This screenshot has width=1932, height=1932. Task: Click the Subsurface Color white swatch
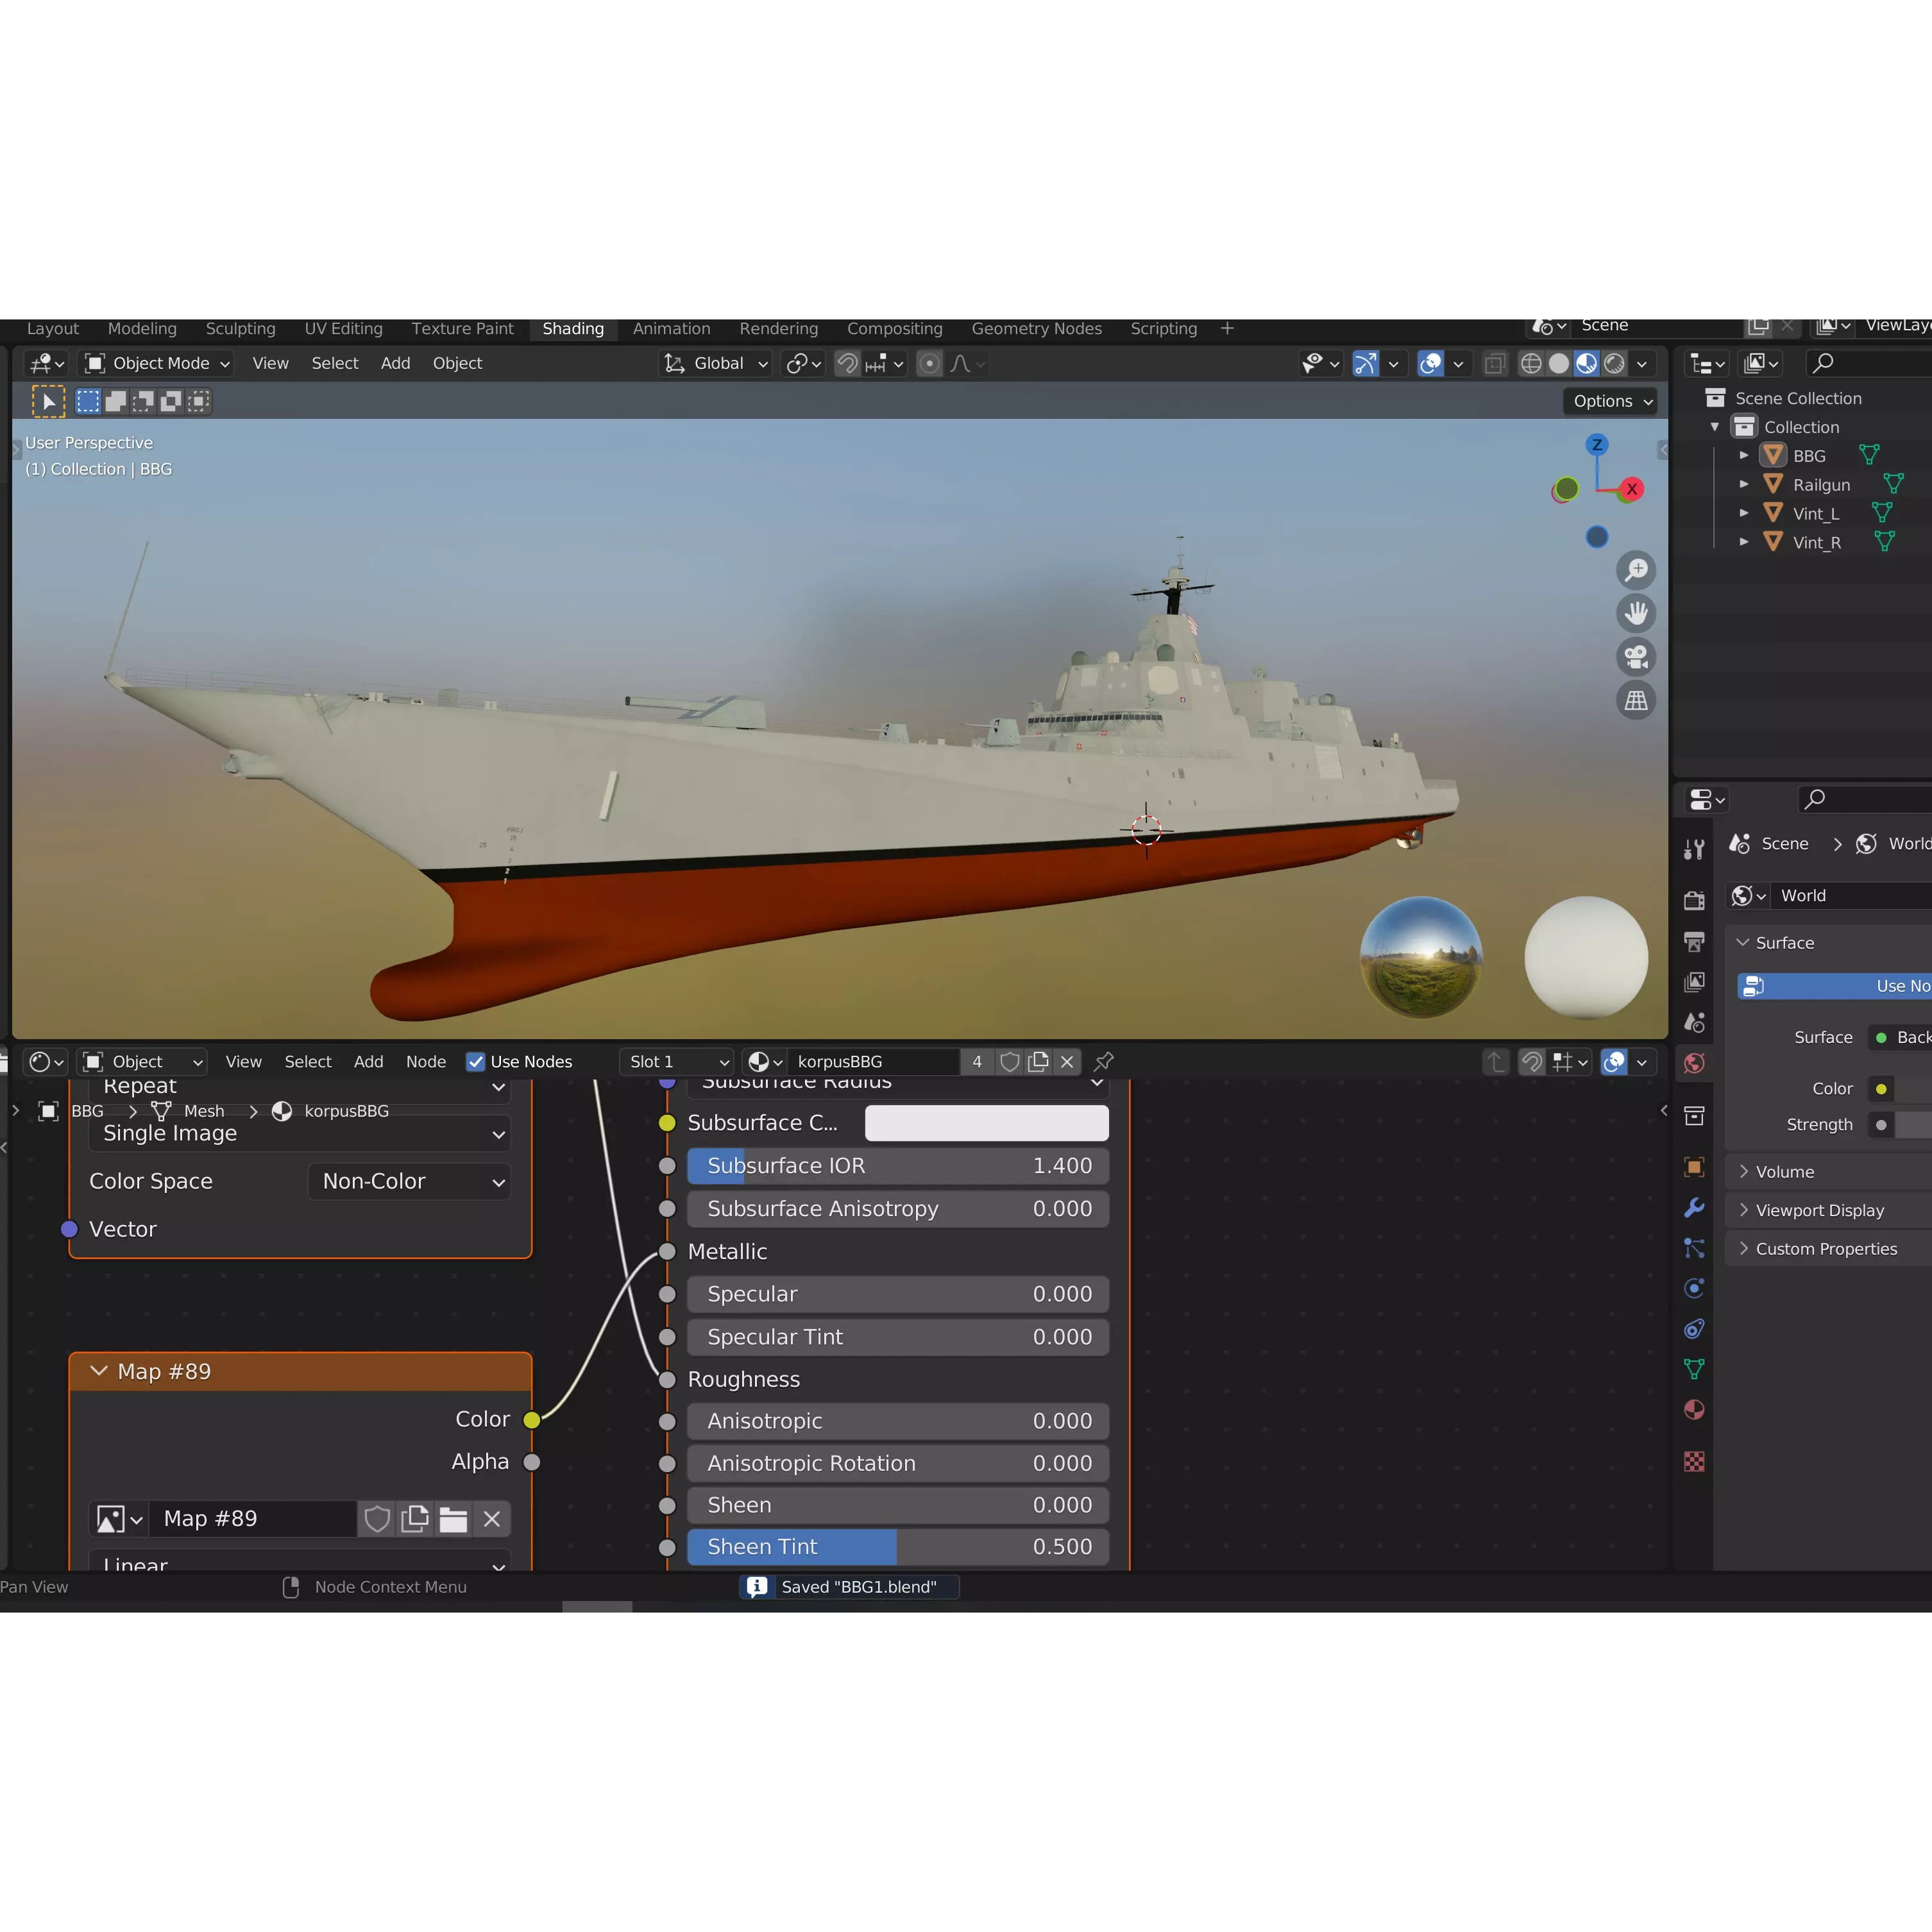[x=986, y=1123]
